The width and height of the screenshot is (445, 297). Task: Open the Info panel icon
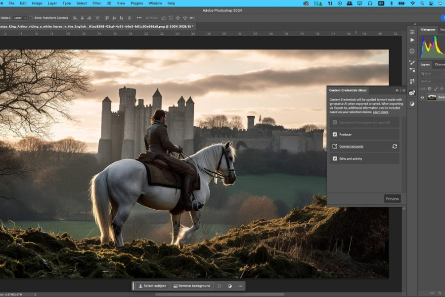(x=412, y=51)
